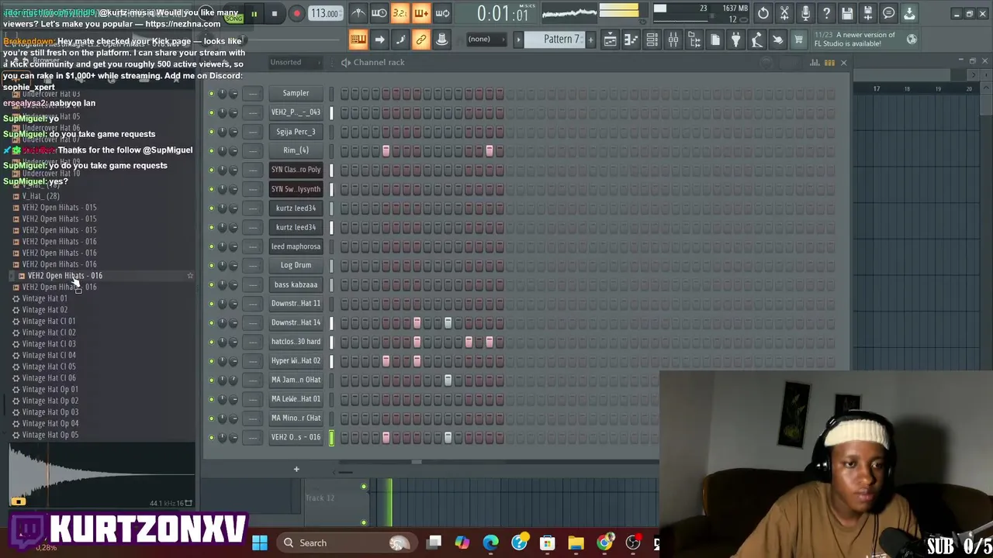993x558 pixels.
Task: Mute the MA Jam..n OHat channel light
Action: click(x=211, y=380)
